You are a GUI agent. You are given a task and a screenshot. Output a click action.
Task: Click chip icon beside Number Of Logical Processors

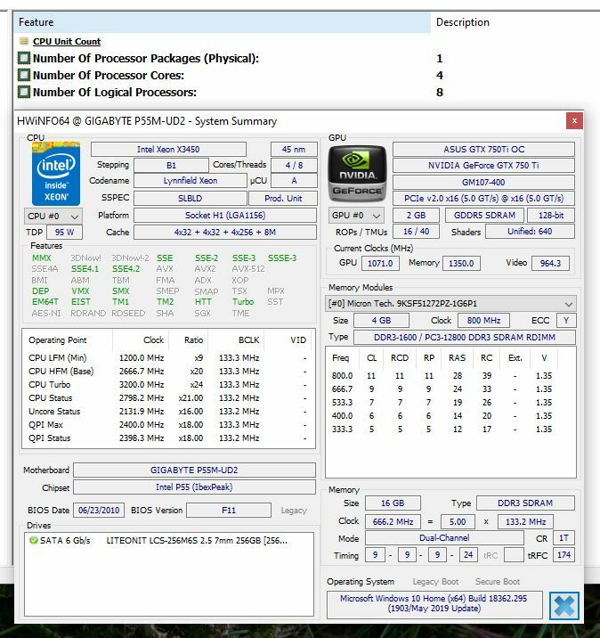click(x=24, y=92)
